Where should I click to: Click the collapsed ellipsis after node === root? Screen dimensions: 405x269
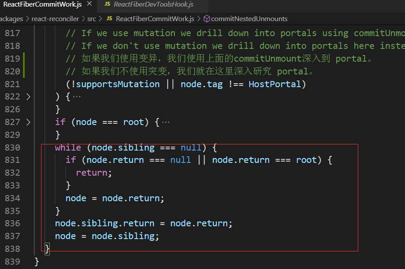coord(166,122)
